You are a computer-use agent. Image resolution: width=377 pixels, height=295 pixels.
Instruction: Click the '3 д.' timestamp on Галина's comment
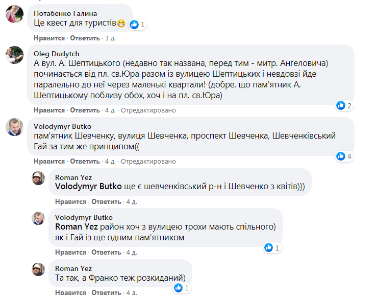tap(110, 38)
